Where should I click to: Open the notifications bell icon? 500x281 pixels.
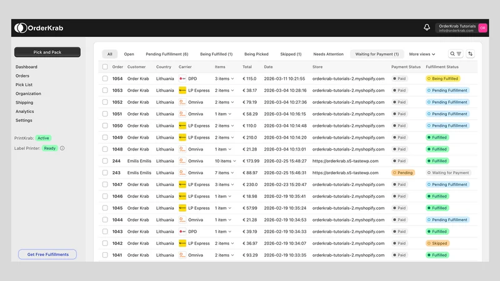pos(427,27)
